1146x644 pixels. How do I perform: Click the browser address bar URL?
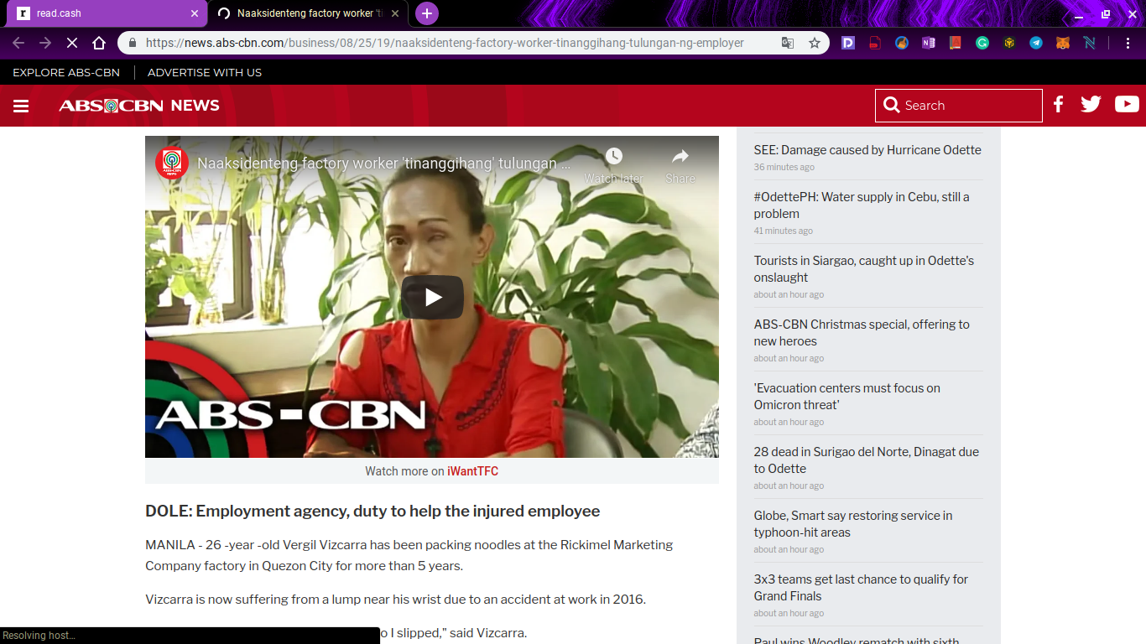coord(445,43)
